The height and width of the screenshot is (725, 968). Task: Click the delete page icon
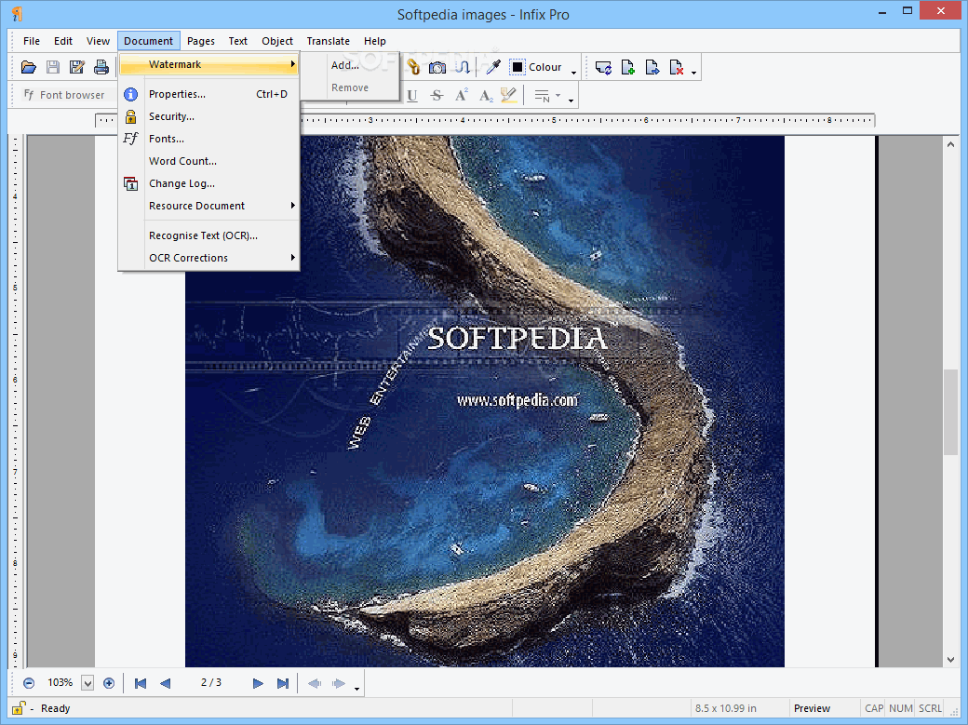coord(677,67)
